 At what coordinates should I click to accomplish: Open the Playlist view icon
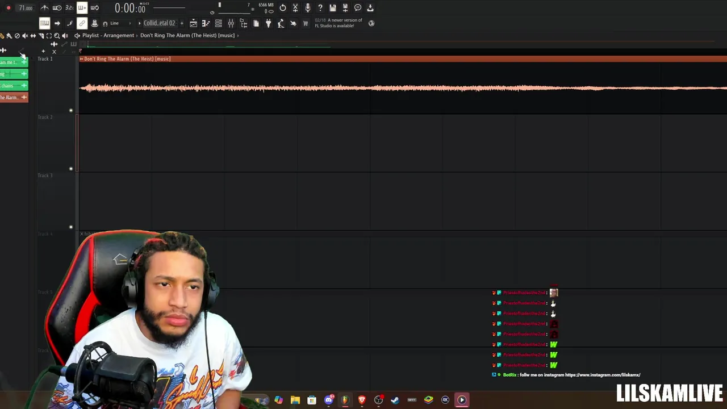[x=194, y=23]
